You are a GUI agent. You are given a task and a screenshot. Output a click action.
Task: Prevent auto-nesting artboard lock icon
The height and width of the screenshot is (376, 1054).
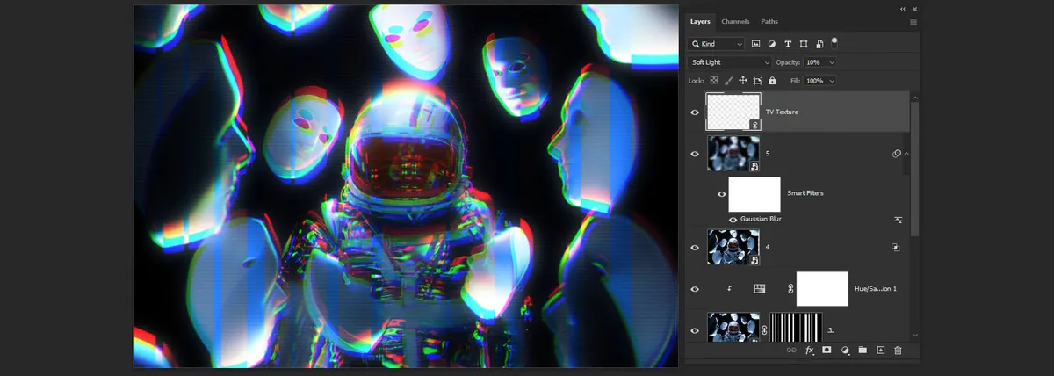click(758, 80)
